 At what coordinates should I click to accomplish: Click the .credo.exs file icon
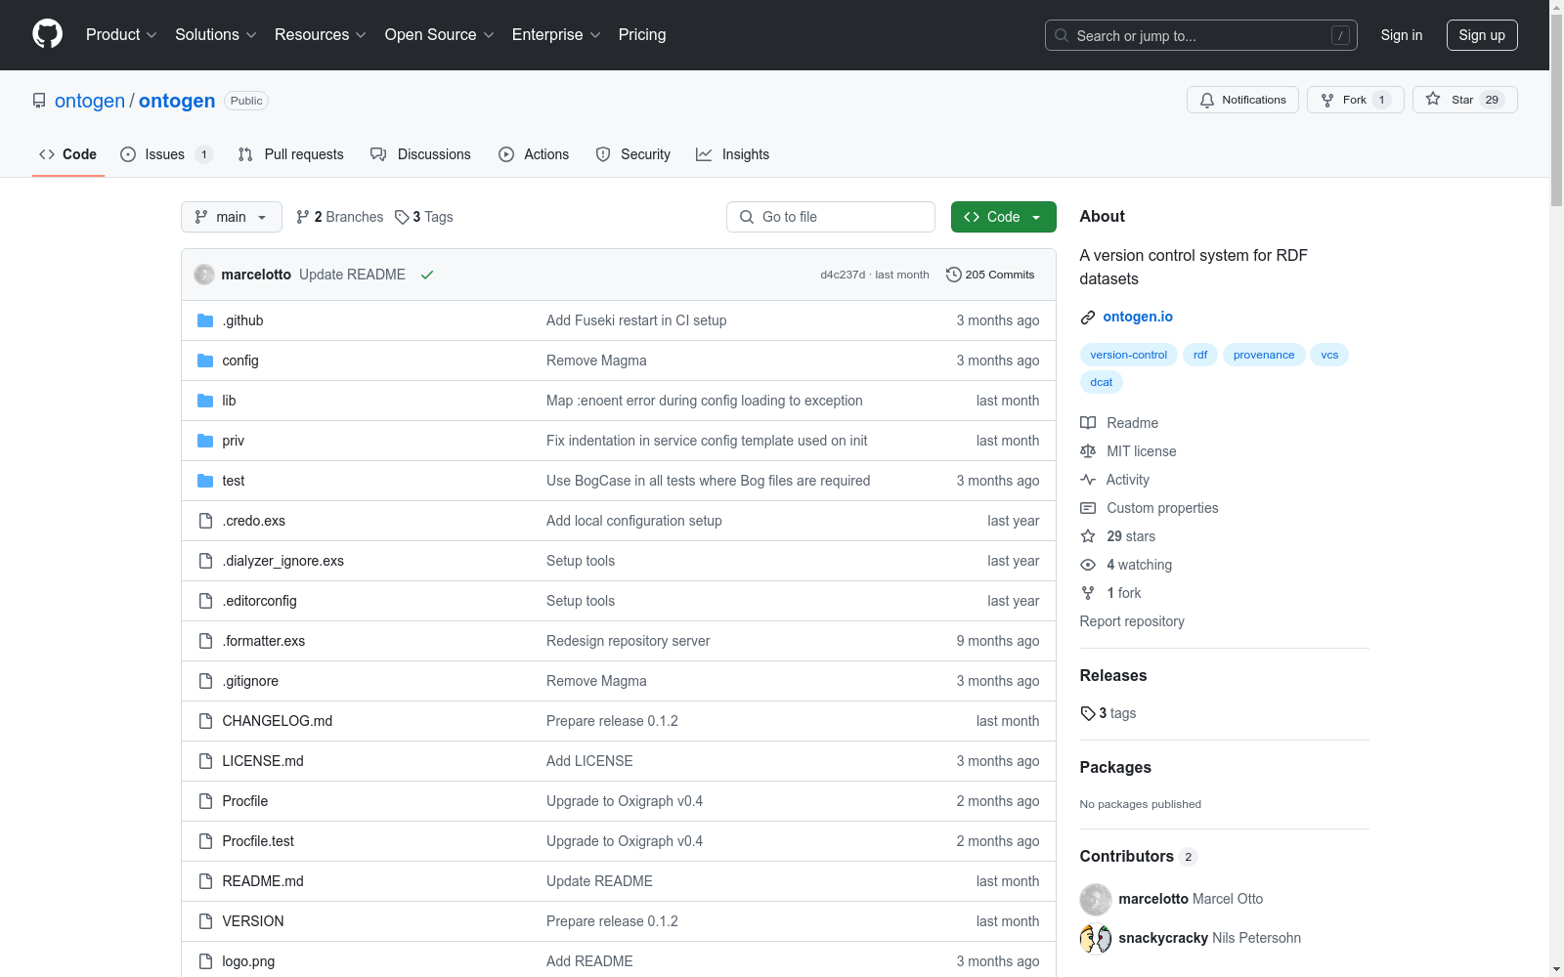pos(205,521)
